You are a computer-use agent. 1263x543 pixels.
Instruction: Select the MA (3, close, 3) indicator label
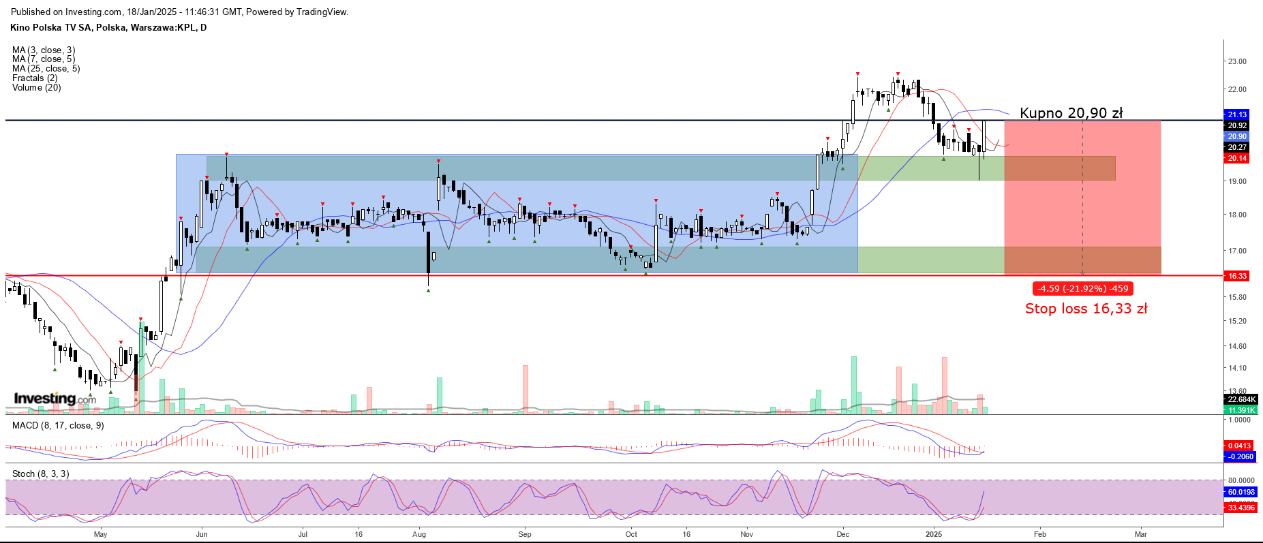pyautogui.click(x=44, y=50)
